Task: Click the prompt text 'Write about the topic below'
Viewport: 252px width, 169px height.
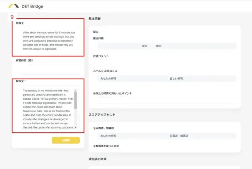Action: click(38, 33)
